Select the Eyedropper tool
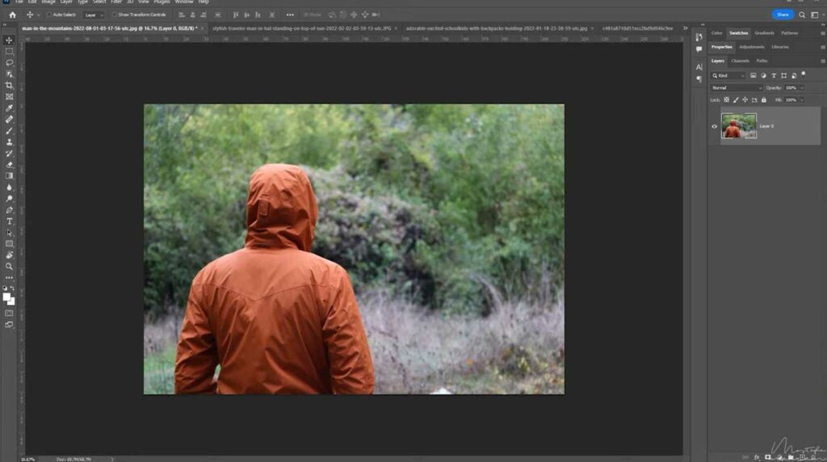Screen dimensions: 827x462 (9, 108)
